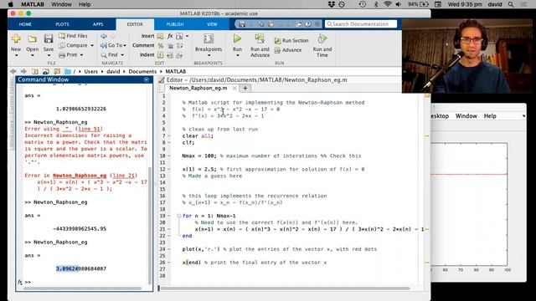Switch to the APPS ribbon tab

pos(98,24)
